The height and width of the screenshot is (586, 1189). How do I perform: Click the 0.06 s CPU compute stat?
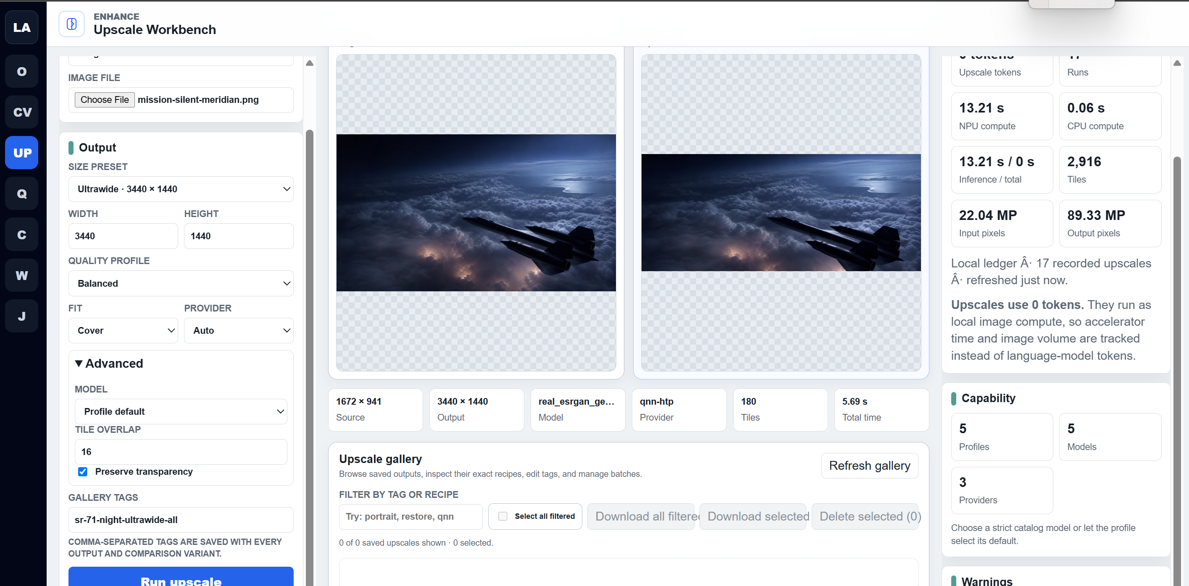[1110, 116]
